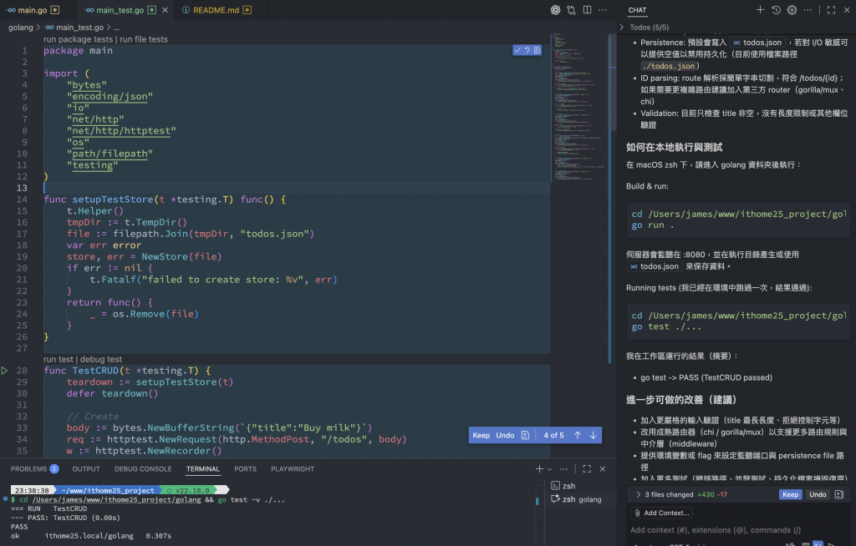Click Undo beside 3 files changed

[818, 495]
